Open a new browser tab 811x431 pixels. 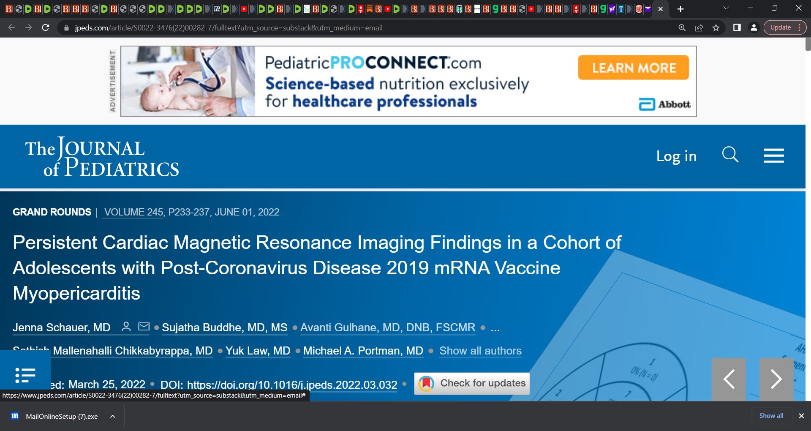pos(680,9)
